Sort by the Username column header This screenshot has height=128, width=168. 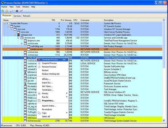coord(91,20)
